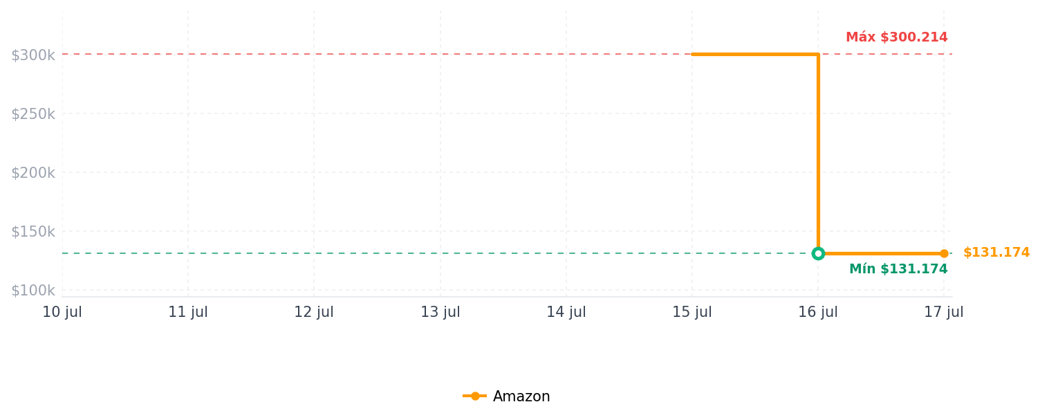Select the 12 jul axis date label
1040x420 pixels.
click(314, 312)
